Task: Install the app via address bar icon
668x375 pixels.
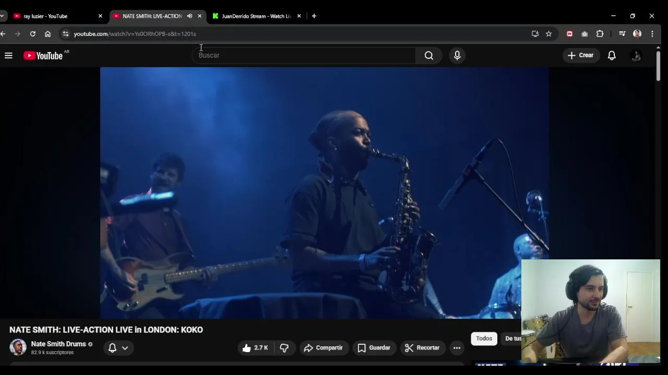Action: click(x=535, y=34)
